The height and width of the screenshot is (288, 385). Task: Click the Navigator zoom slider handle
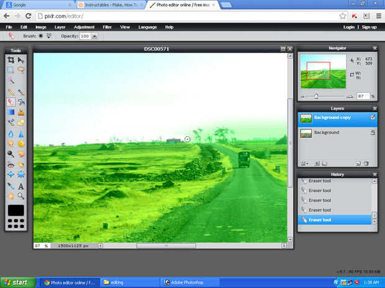pos(316,96)
